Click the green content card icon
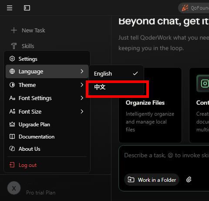 (204, 83)
